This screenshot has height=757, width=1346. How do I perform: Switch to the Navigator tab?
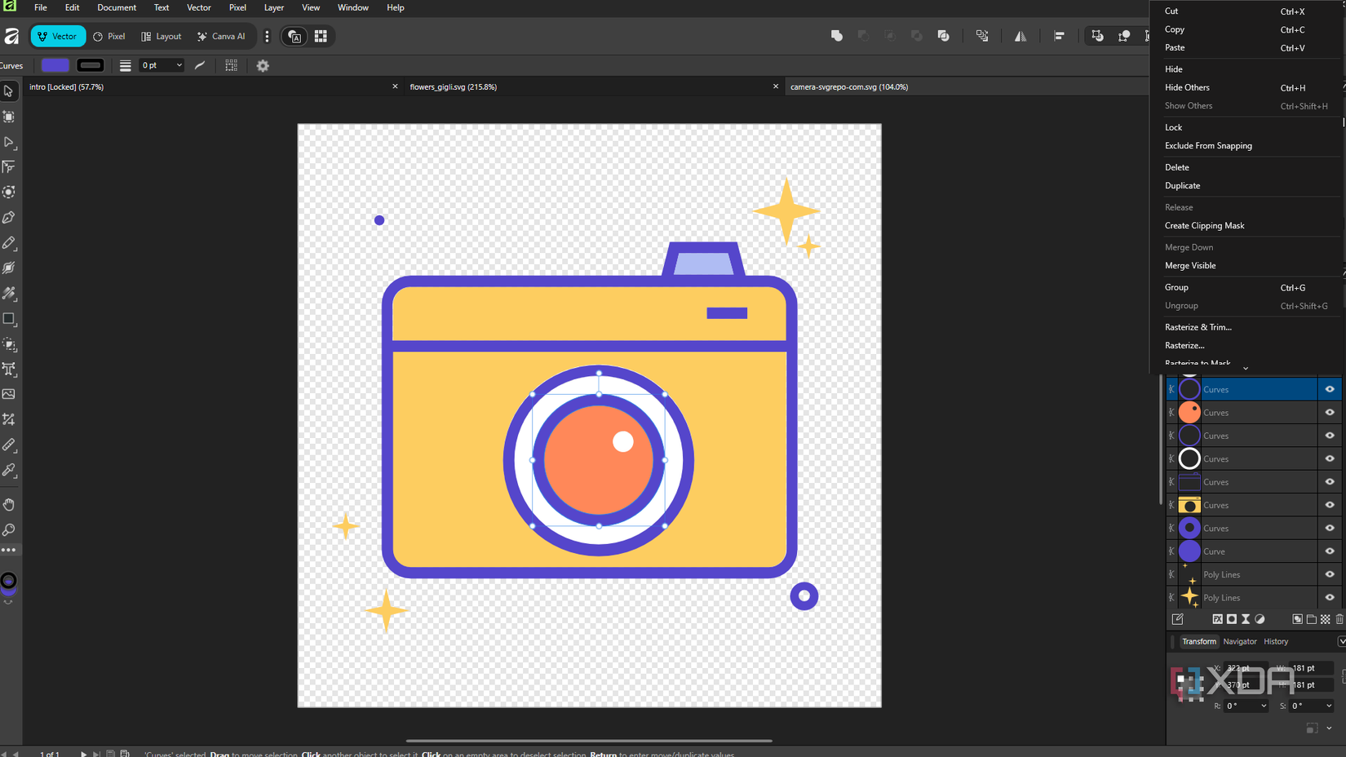[x=1239, y=642]
